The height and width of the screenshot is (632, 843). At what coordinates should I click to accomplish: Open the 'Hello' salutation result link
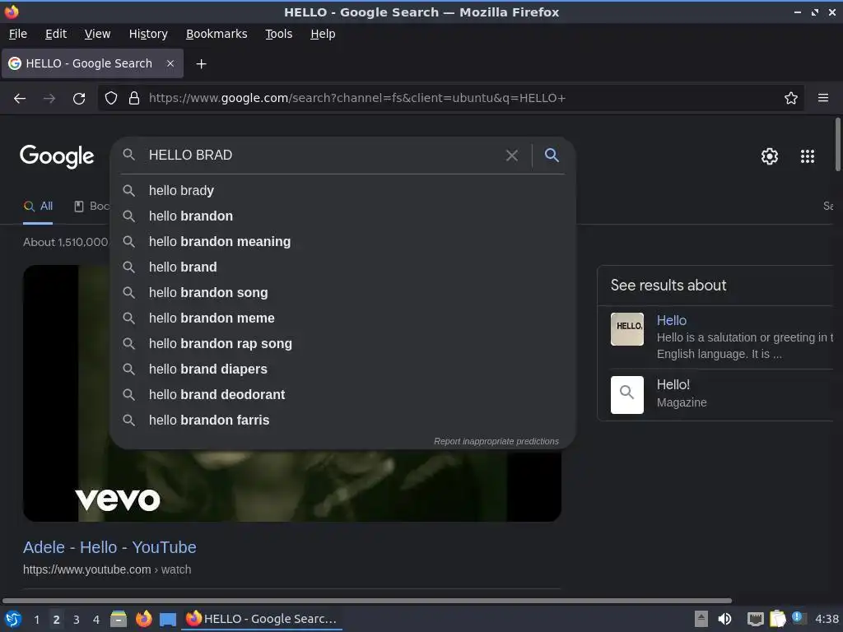tap(672, 320)
